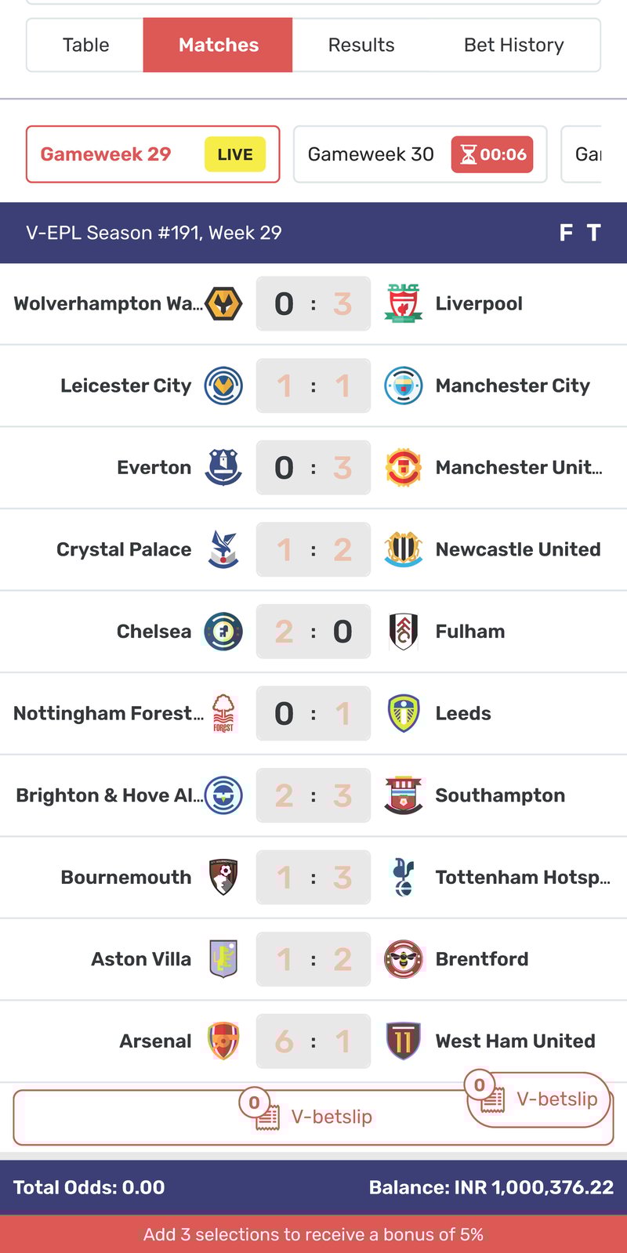Open the floating V-betslip button

coord(539,1099)
